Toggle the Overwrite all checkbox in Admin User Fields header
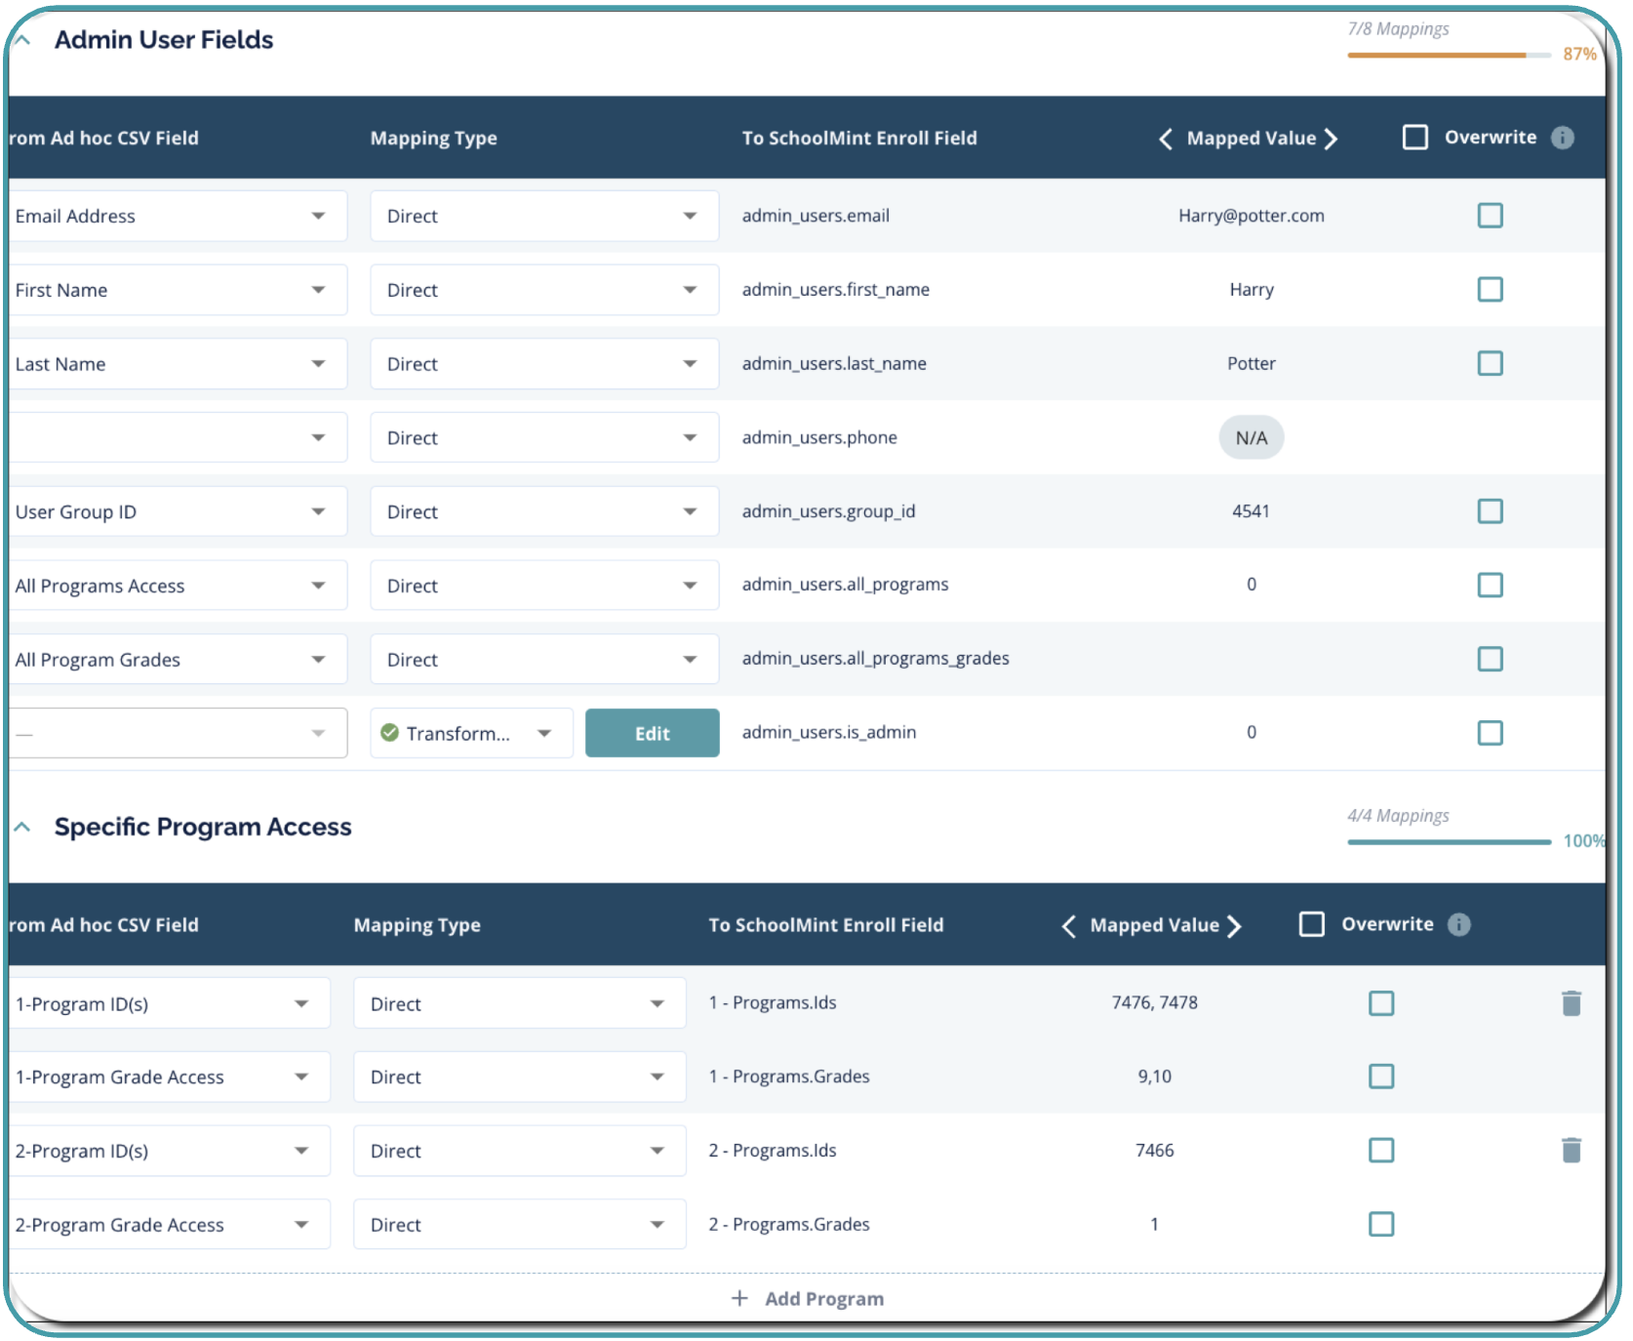The width and height of the screenshot is (1633, 1341). pyautogui.click(x=1414, y=138)
